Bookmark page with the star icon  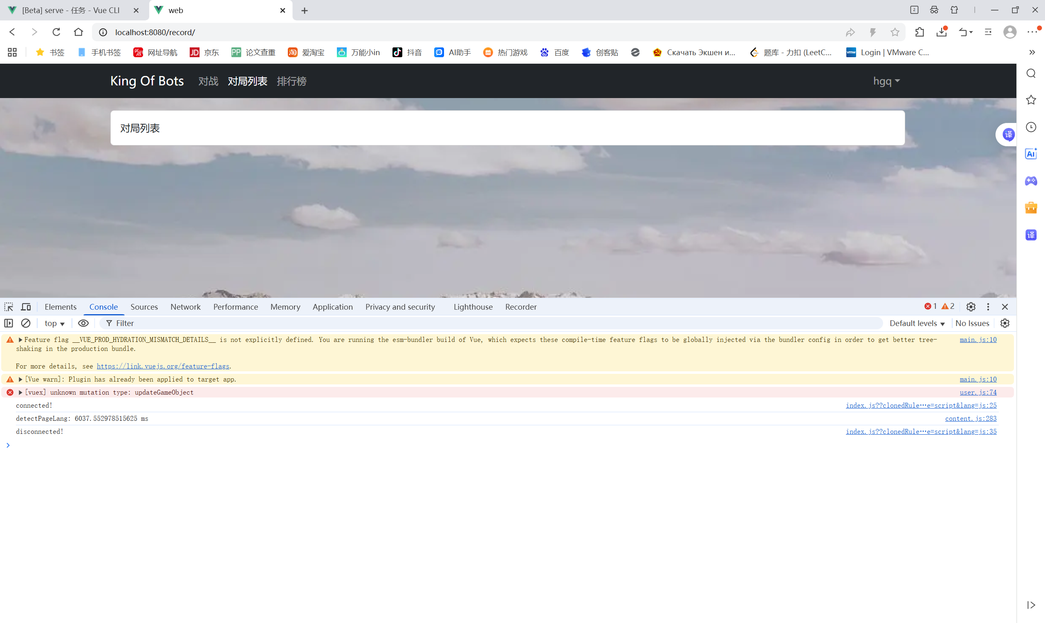tap(895, 32)
